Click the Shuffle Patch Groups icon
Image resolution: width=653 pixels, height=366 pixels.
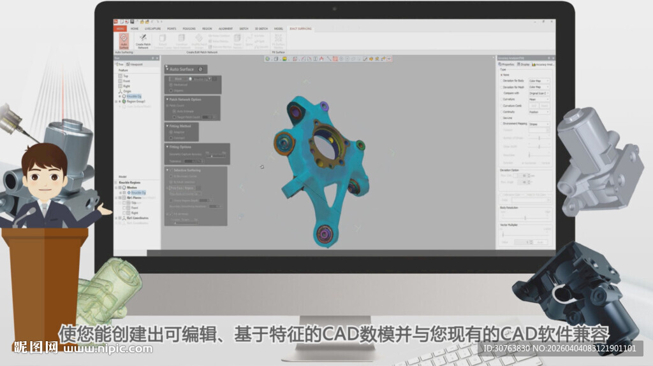pyautogui.click(x=199, y=41)
